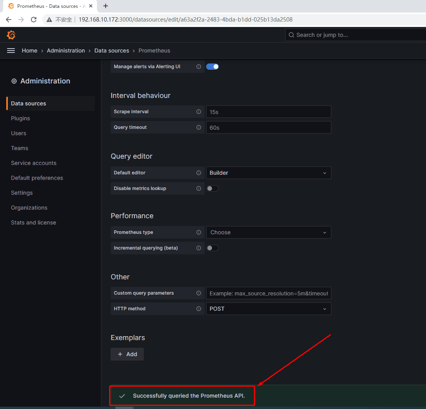Click the Performance section heading

pyautogui.click(x=132, y=216)
